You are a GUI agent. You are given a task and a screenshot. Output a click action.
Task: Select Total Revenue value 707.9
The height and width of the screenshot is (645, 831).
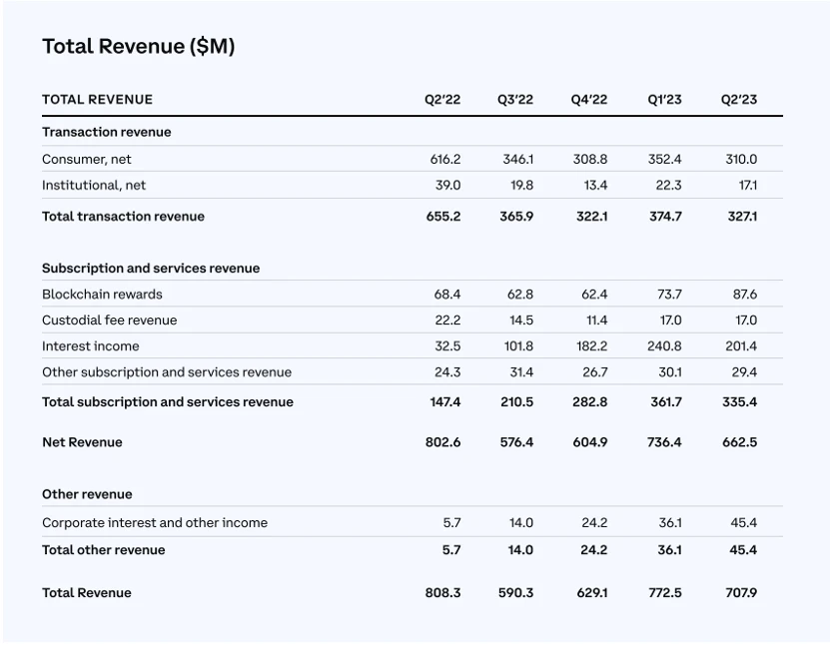coord(739,593)
